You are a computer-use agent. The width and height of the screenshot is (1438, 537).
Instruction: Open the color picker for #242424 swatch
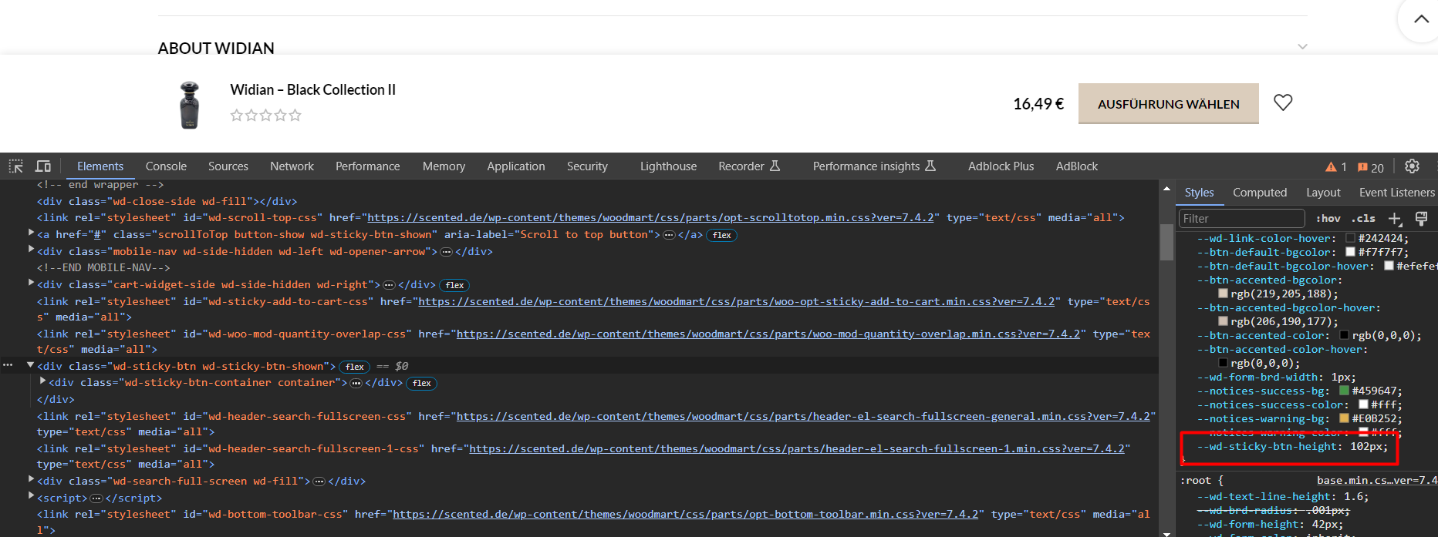[x=1350, y=239]
